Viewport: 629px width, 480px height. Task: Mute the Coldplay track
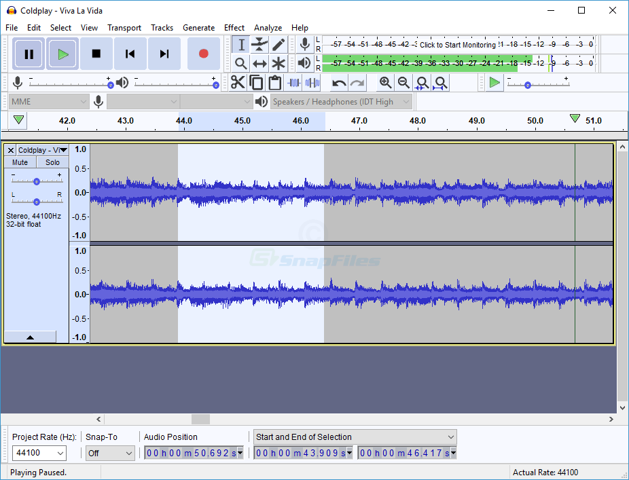[x=20, y=162]
